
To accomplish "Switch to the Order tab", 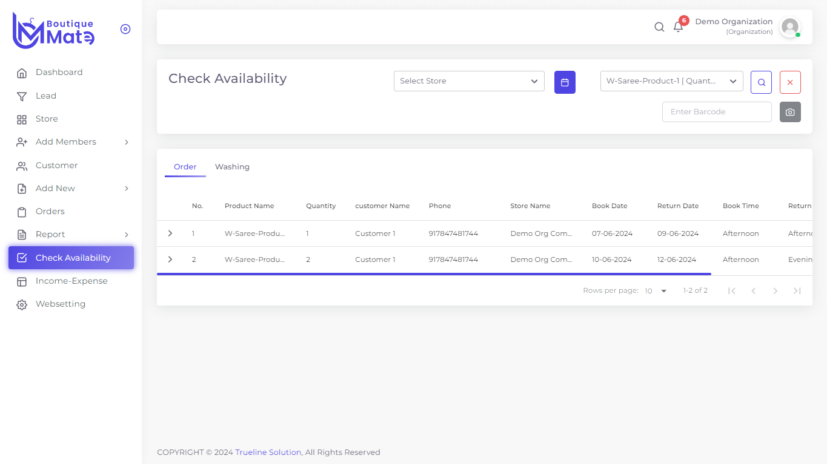I will click(185, 167).
